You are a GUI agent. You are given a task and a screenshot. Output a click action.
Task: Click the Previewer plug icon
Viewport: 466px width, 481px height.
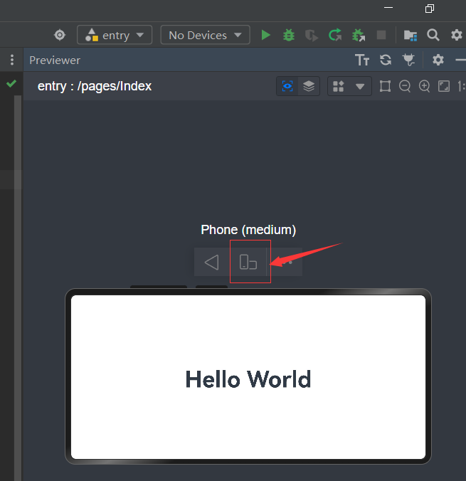click(x=408, y=60)
